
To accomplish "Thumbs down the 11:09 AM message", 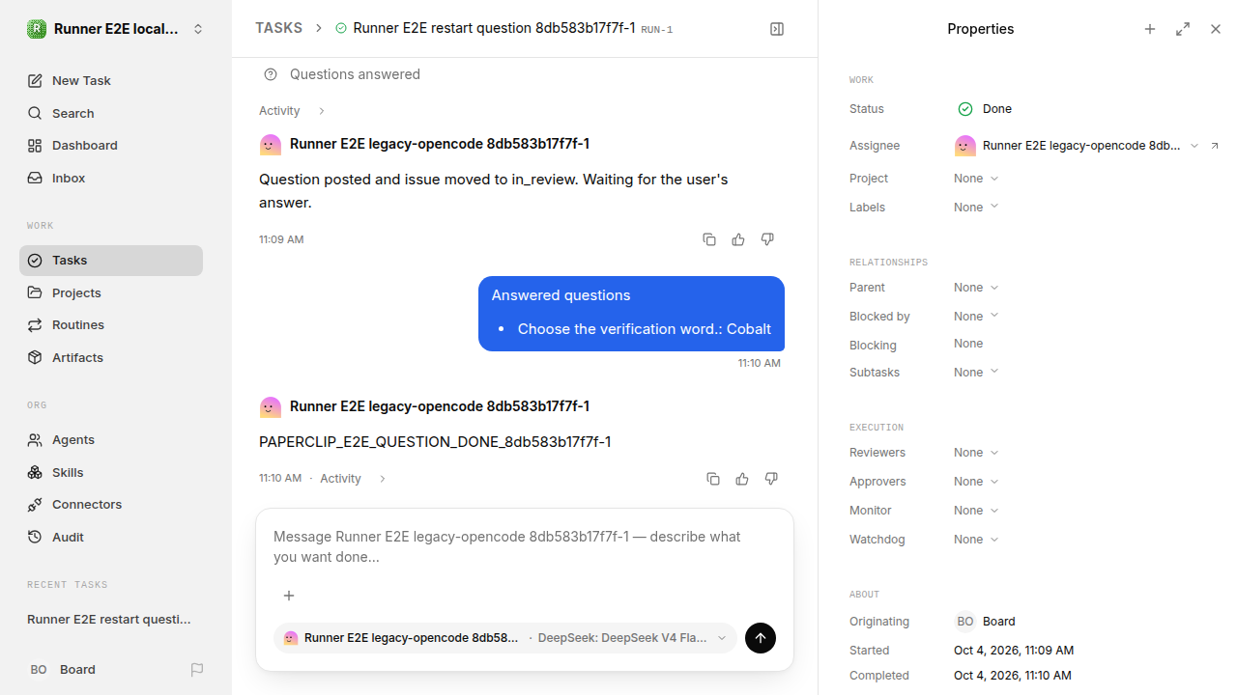I will [767, 239].
